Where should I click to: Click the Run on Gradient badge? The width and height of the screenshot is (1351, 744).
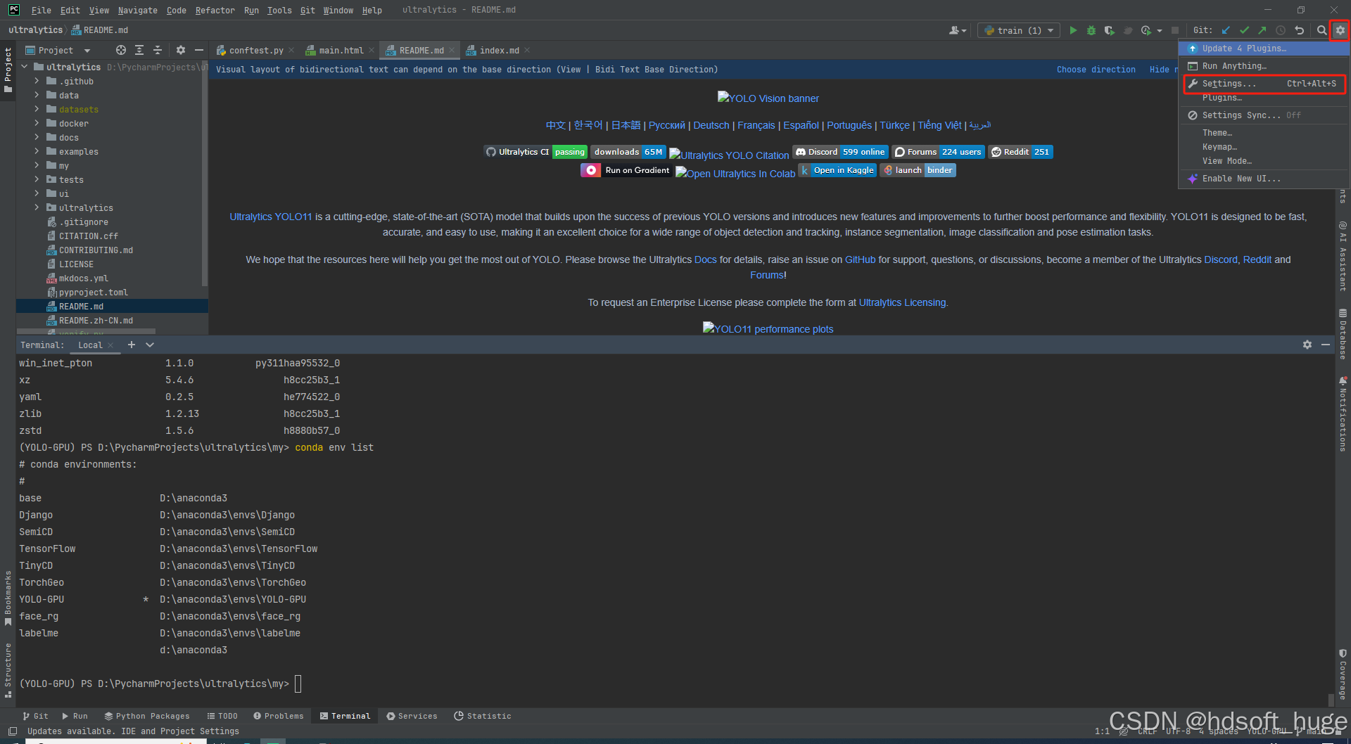[626, 170]
